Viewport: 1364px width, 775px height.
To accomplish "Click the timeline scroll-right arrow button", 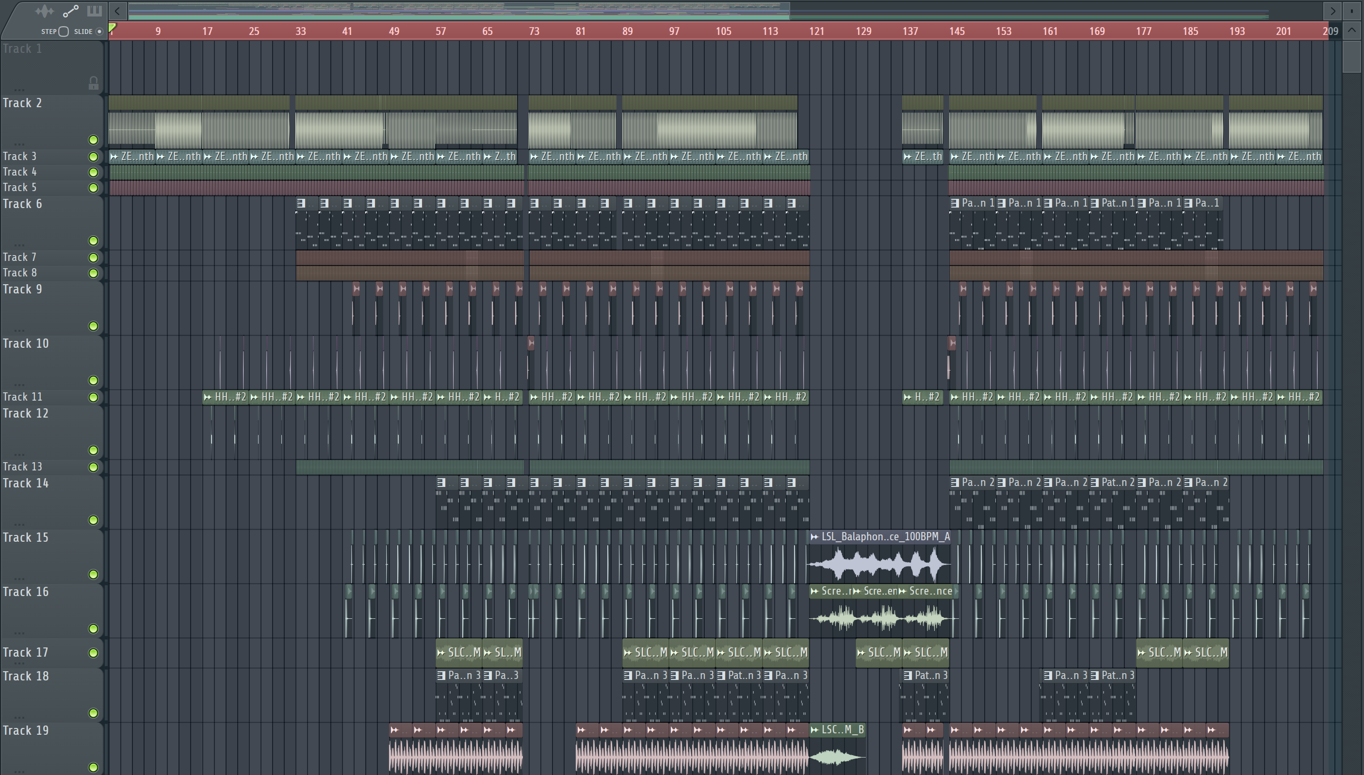I will click(x=1332, y=11).
